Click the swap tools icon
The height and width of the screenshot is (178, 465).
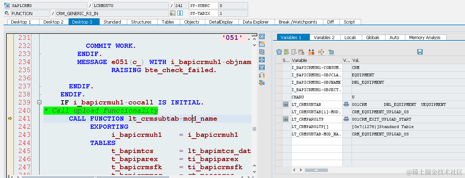point(262,75)
